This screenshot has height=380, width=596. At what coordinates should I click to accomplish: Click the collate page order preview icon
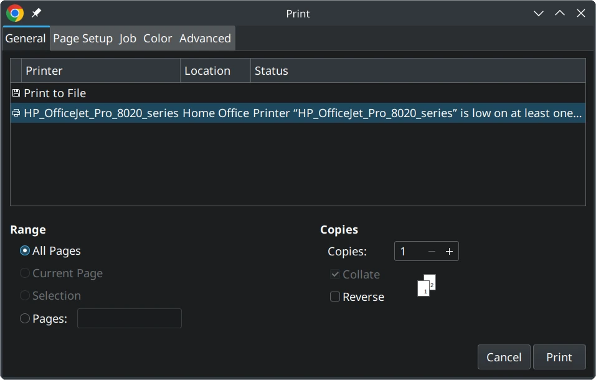[426, 285]
